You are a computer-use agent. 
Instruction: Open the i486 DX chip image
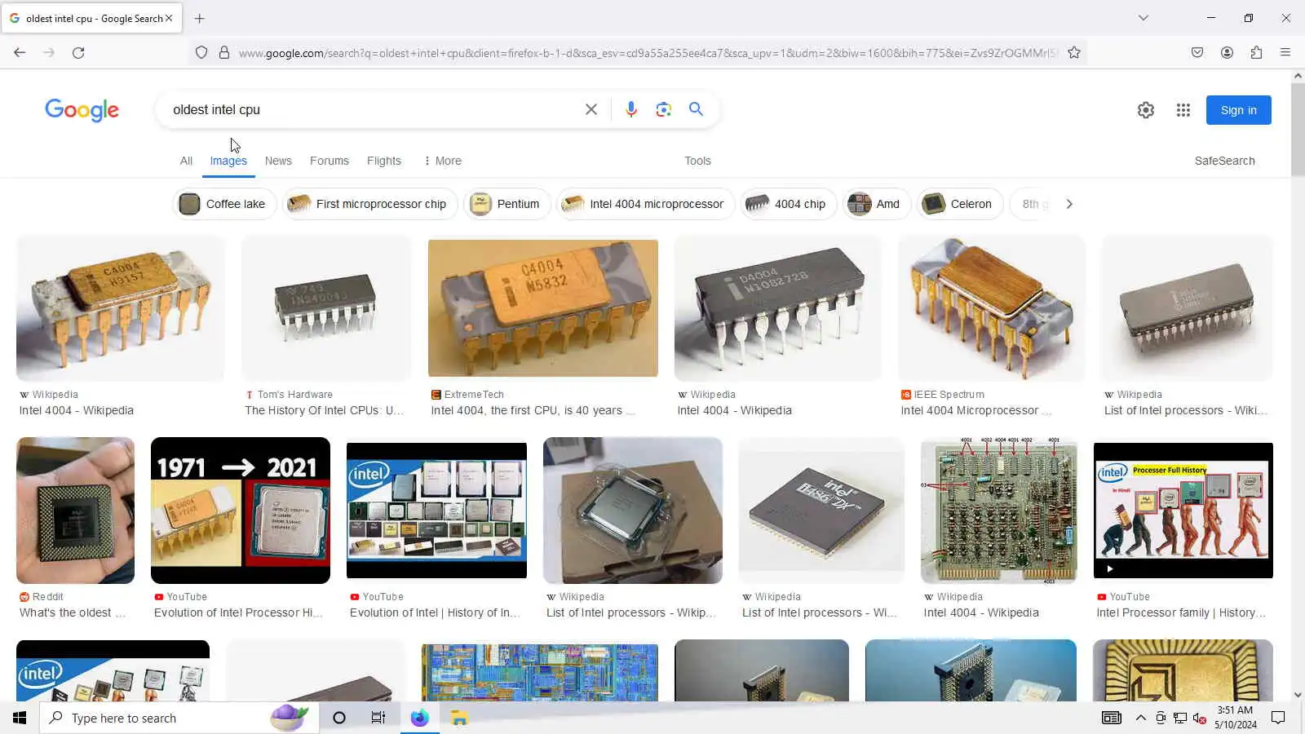tap(821, 511)
